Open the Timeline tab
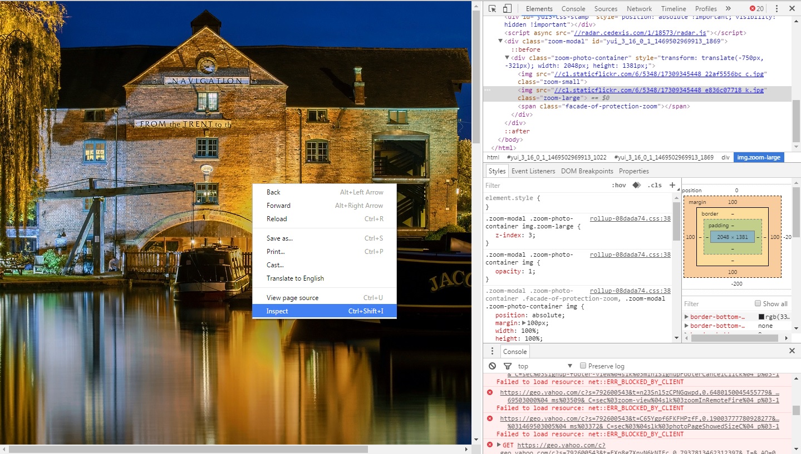Image resolution: width=801 pixels, height=454 pixels. tap(673, 8)
